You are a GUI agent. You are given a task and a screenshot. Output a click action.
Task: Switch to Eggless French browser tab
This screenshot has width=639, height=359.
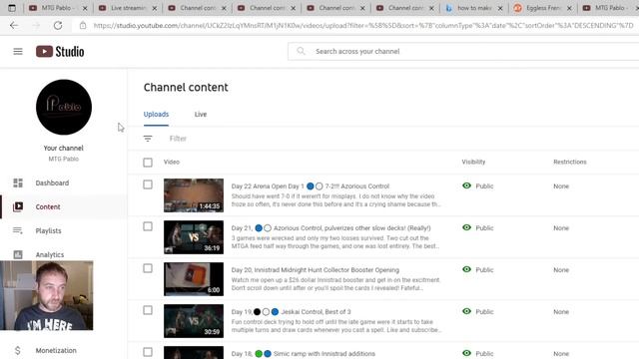coord(542,8)
